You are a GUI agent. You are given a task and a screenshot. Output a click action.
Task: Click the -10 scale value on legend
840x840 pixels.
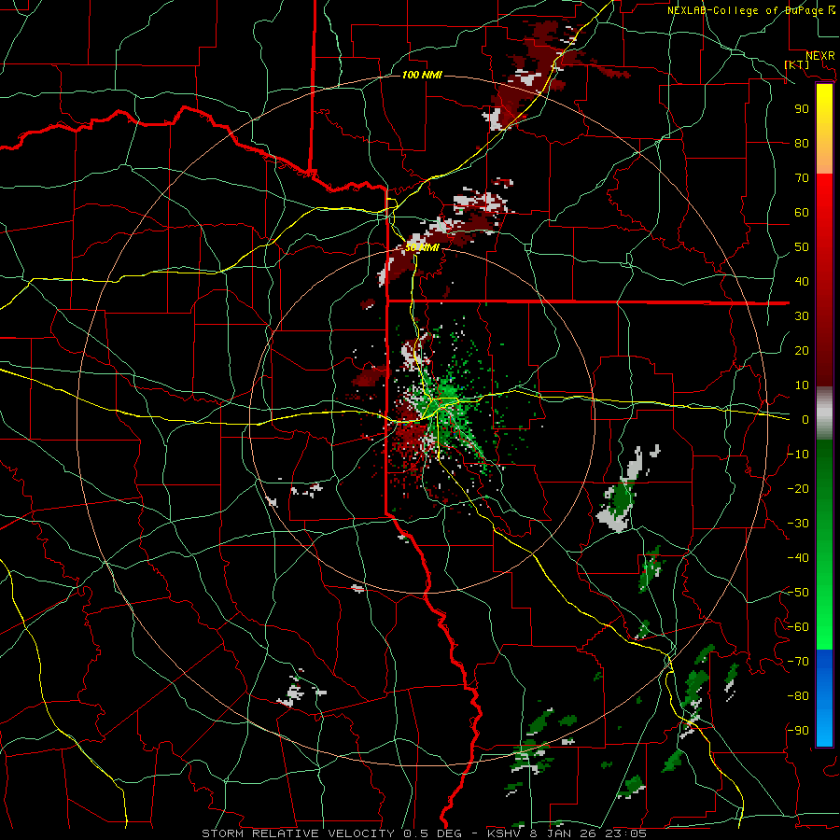[798, 455]
